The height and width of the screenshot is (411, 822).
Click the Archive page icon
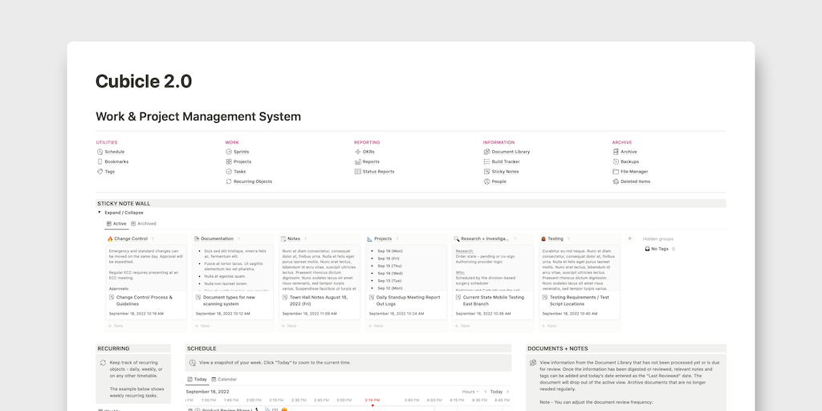pyautogui.click(x=616, y=152)
